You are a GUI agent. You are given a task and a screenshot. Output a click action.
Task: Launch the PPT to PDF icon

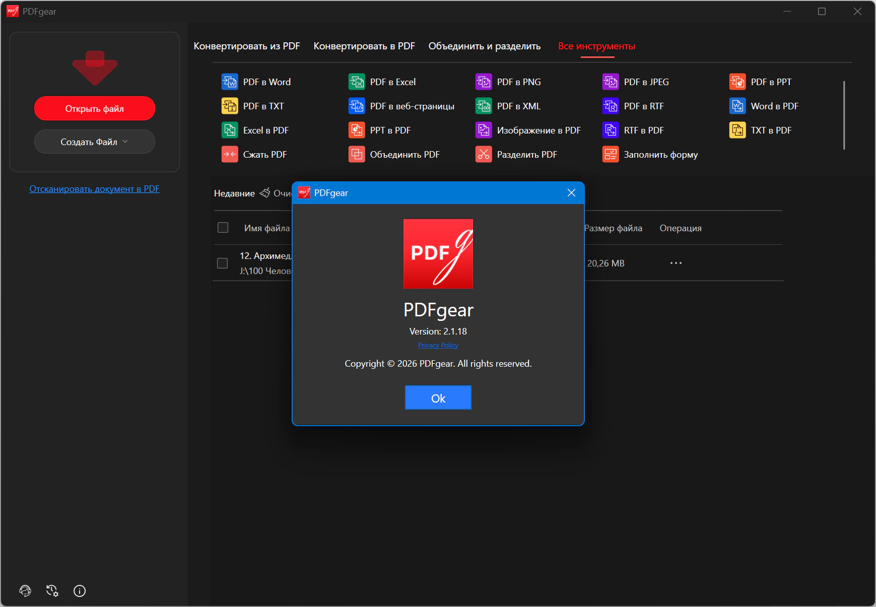(357, 130)
